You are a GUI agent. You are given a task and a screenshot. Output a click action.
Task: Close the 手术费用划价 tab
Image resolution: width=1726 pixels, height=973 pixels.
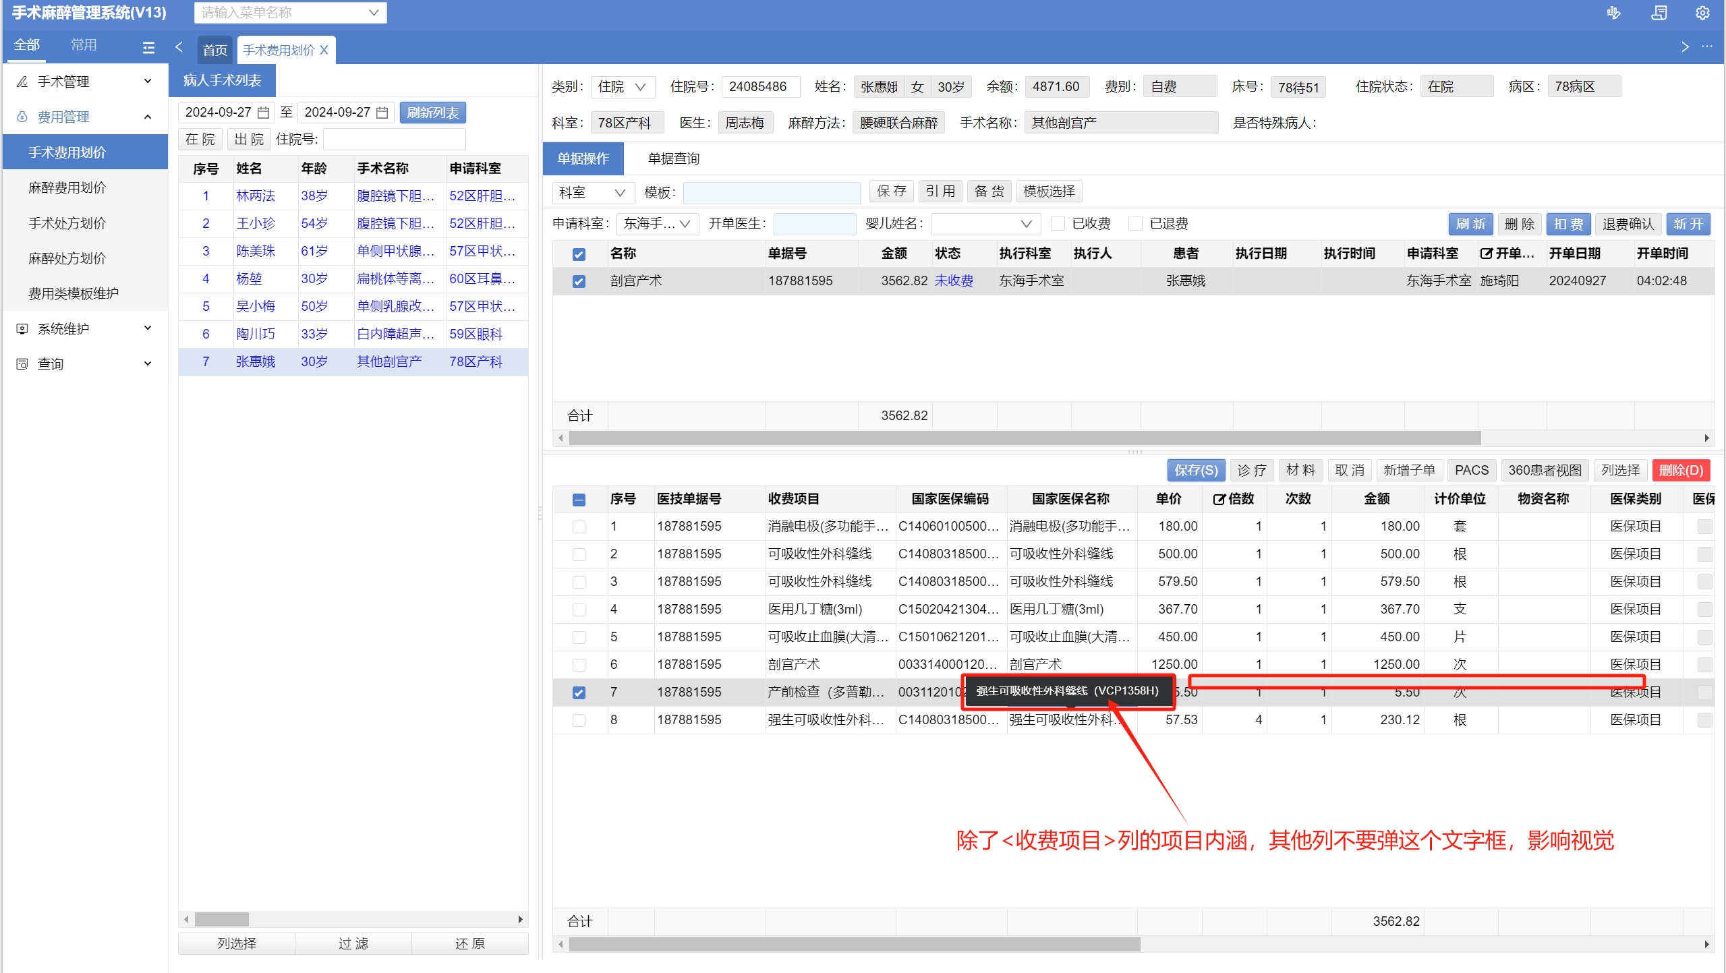point(324,50)
